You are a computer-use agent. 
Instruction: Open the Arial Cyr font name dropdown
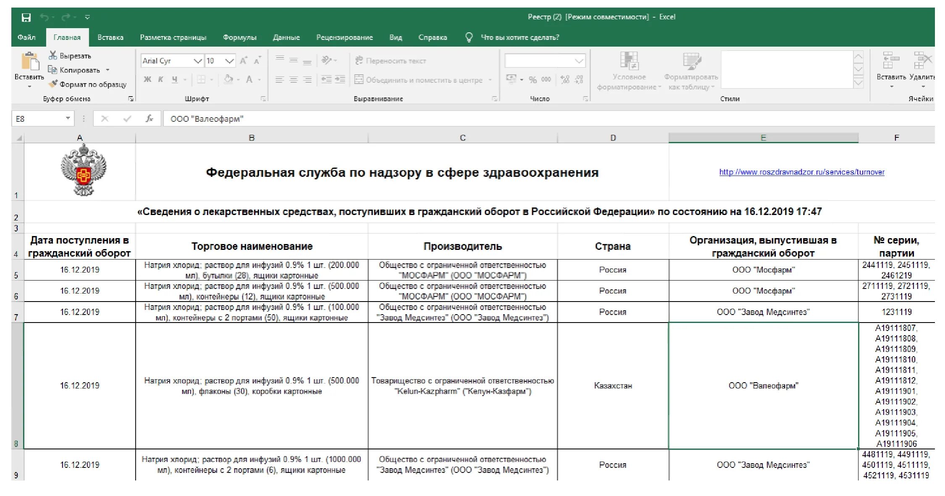(198, 61)
